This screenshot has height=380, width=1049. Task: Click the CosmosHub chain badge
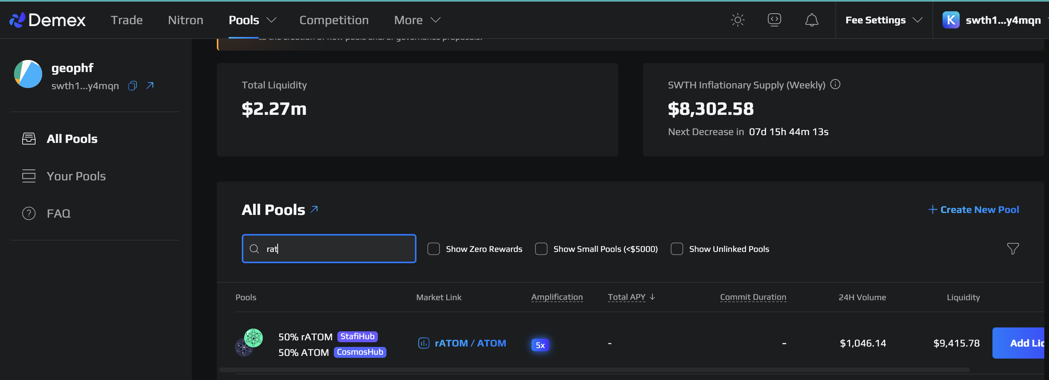[x=360, y=352]
